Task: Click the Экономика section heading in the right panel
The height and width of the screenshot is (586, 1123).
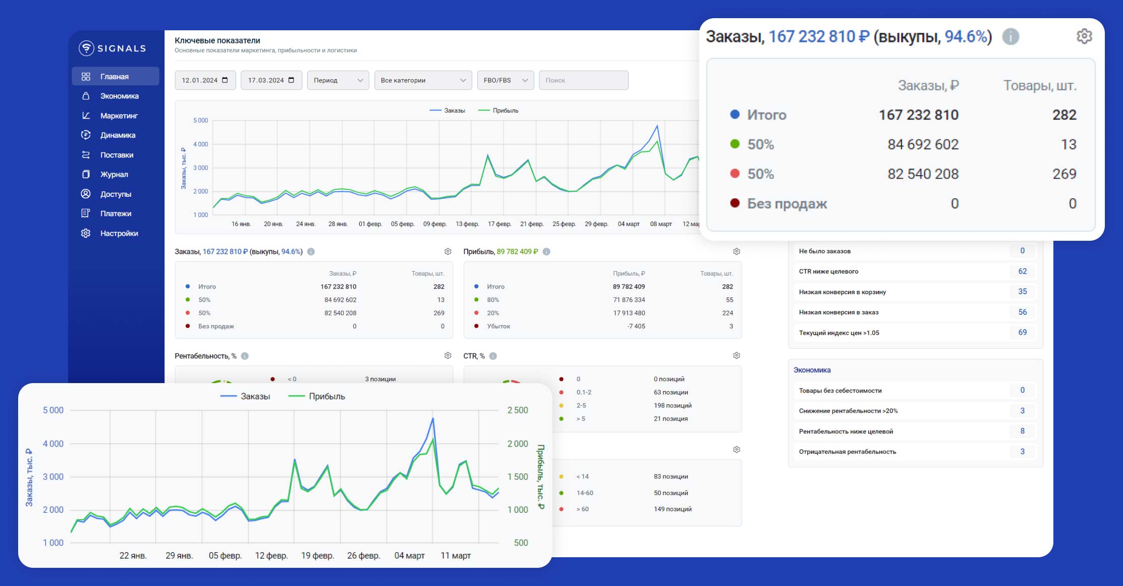Action: 812,370
